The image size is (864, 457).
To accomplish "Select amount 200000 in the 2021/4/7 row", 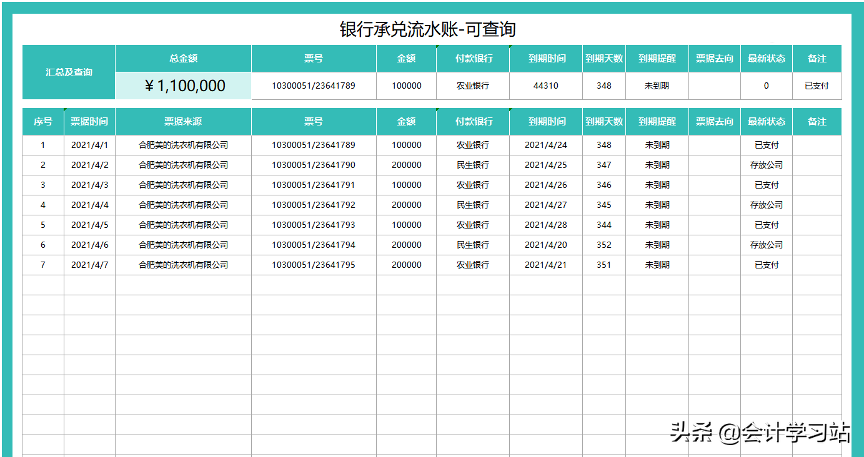I will 407,265.
